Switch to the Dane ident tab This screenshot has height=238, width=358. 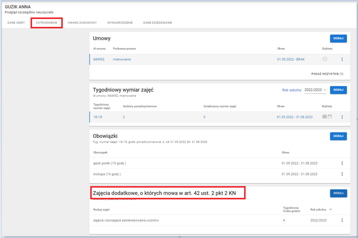pyautogui.click(x=16, y=23)
